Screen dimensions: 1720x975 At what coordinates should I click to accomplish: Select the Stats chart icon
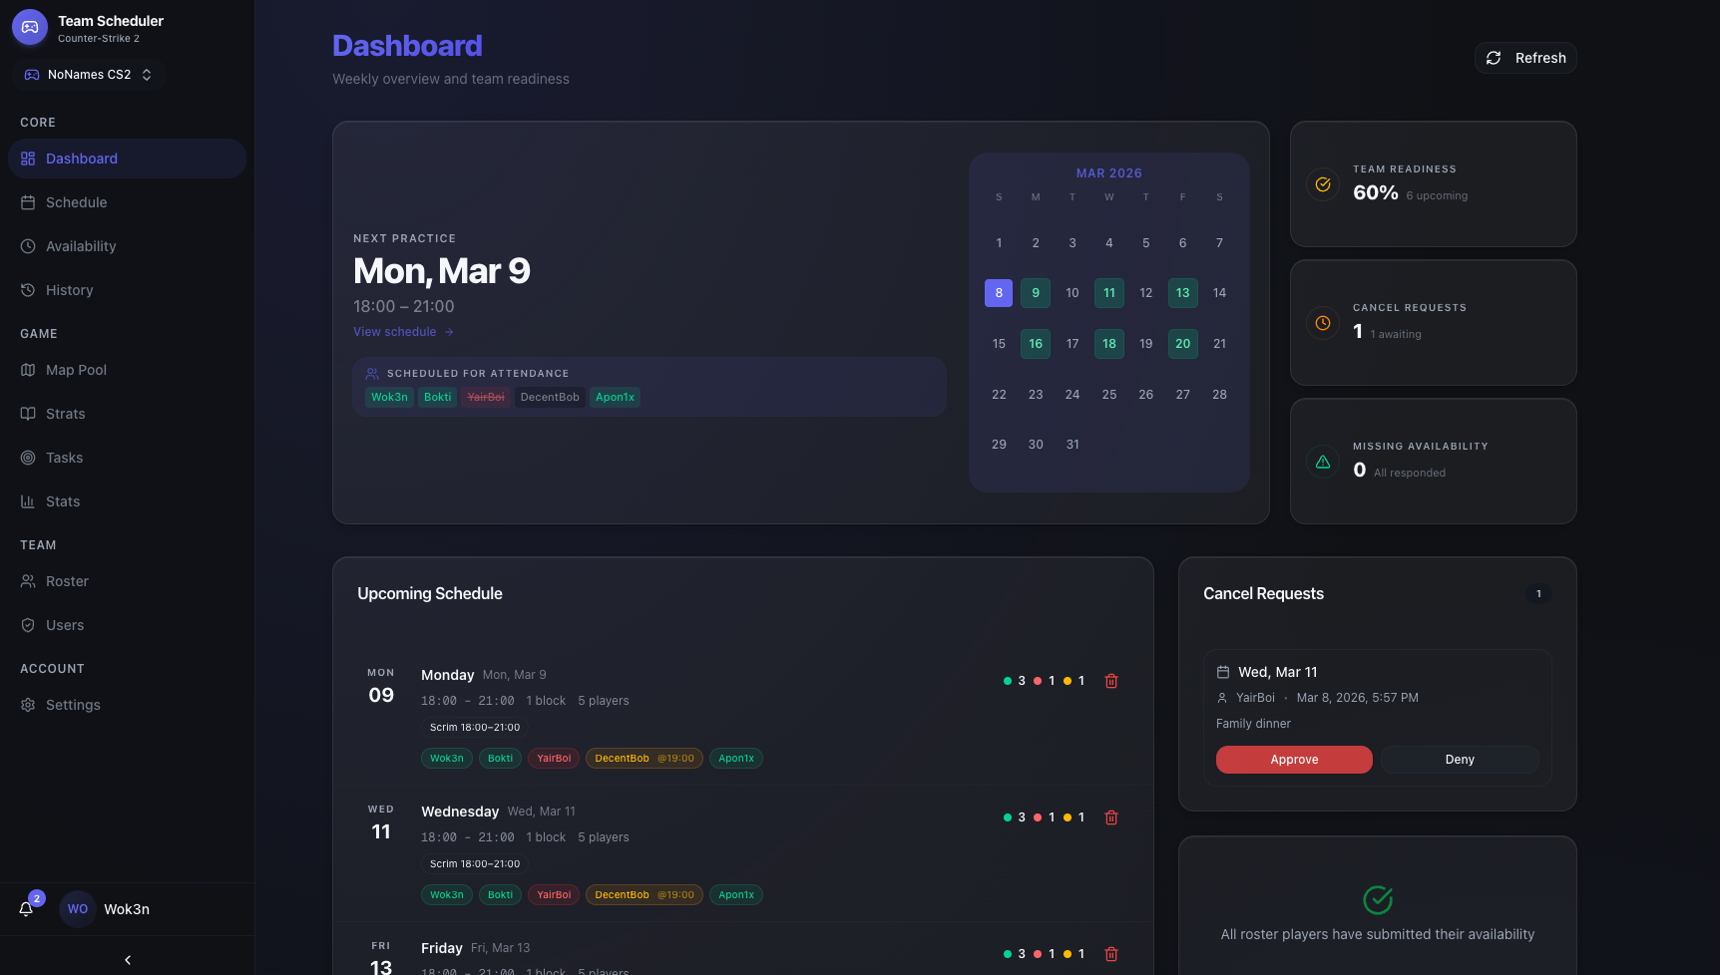(x=29, y=500)
